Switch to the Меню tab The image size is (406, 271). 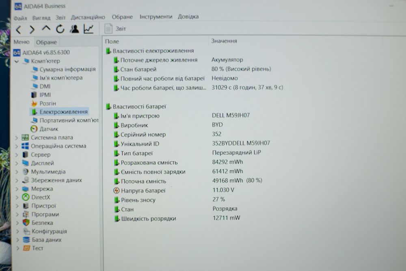tap(22, 42)
